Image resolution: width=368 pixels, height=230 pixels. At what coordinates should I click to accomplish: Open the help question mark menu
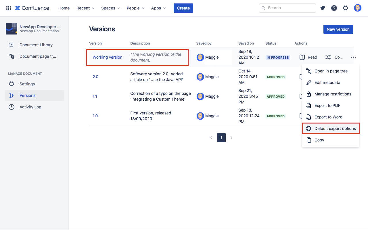[334, 8]
